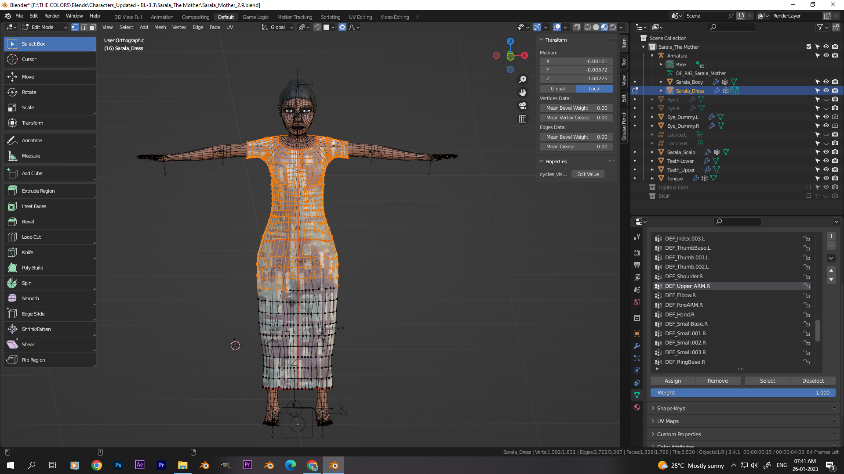Select the Rip Region tool
The height and width of the screenshot is (474, 844).
pos(50,360)
